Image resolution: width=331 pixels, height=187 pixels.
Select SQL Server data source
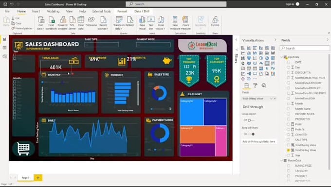(72, 23)
